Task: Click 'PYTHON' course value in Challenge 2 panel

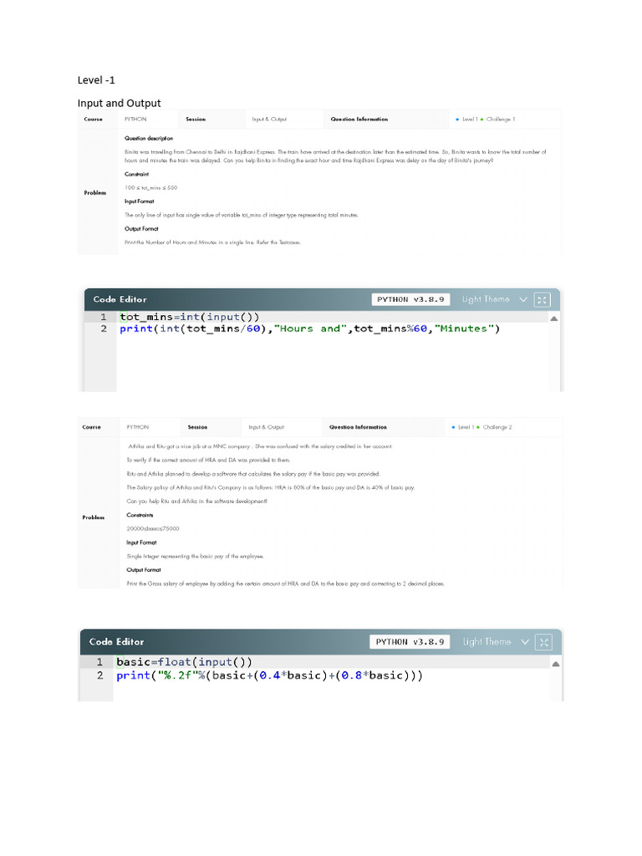Action: coord(138,427)
